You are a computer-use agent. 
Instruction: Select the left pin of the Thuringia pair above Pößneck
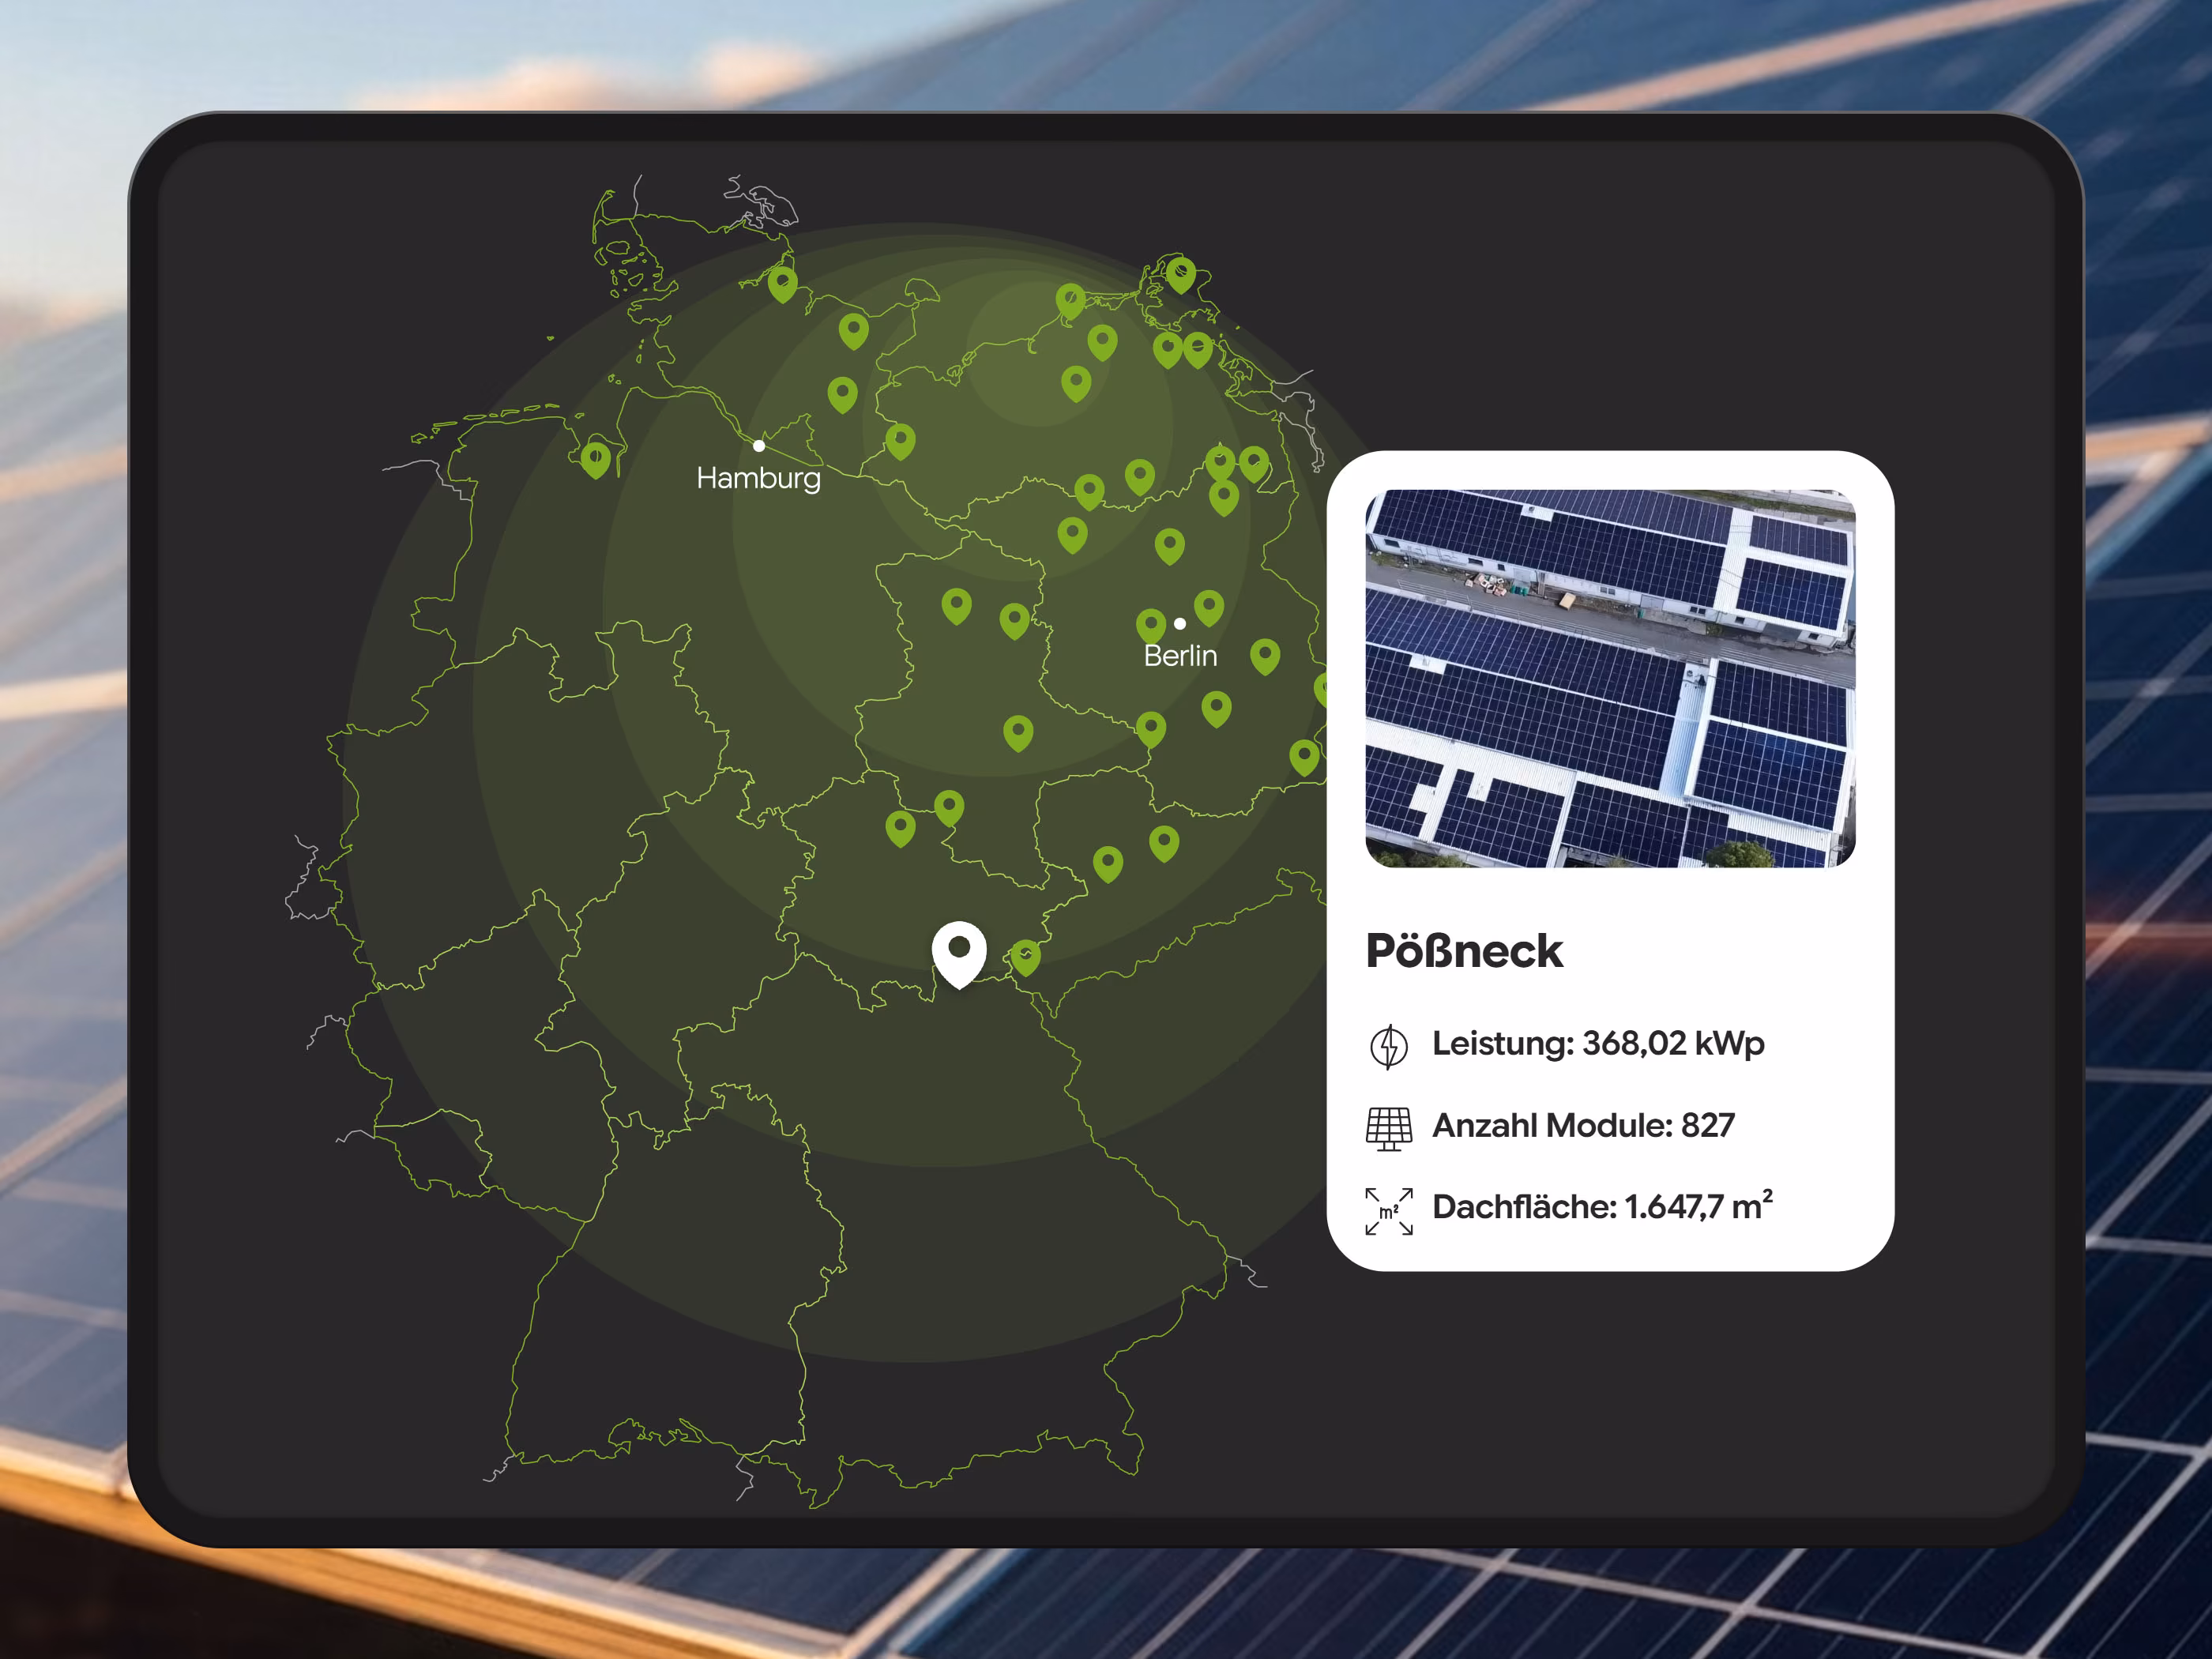click(x=900, y=828)
